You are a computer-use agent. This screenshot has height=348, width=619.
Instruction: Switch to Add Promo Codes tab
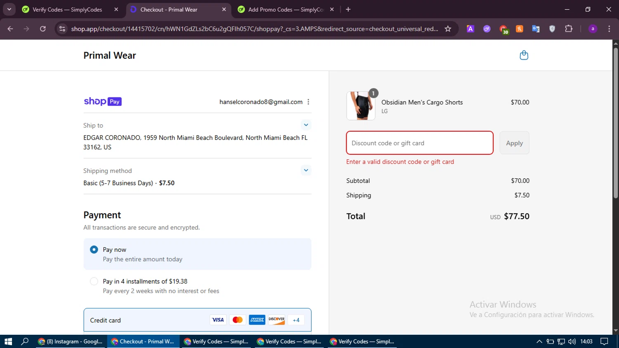pyautogui.click(x=286, y=9)
